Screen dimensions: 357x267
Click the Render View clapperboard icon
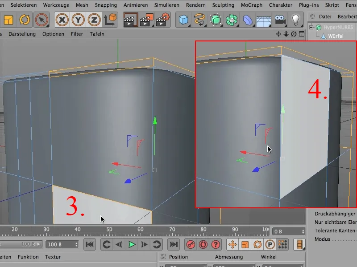[x=130, y=20]
